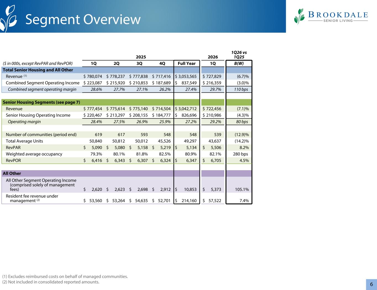Click the Full Year column header
Screen dimensions: 377x290
187,63
